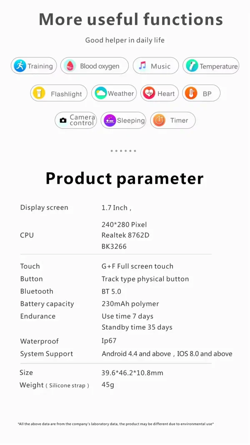
Task: Click the Ip67 waterproof value
Action: [109, 341]
